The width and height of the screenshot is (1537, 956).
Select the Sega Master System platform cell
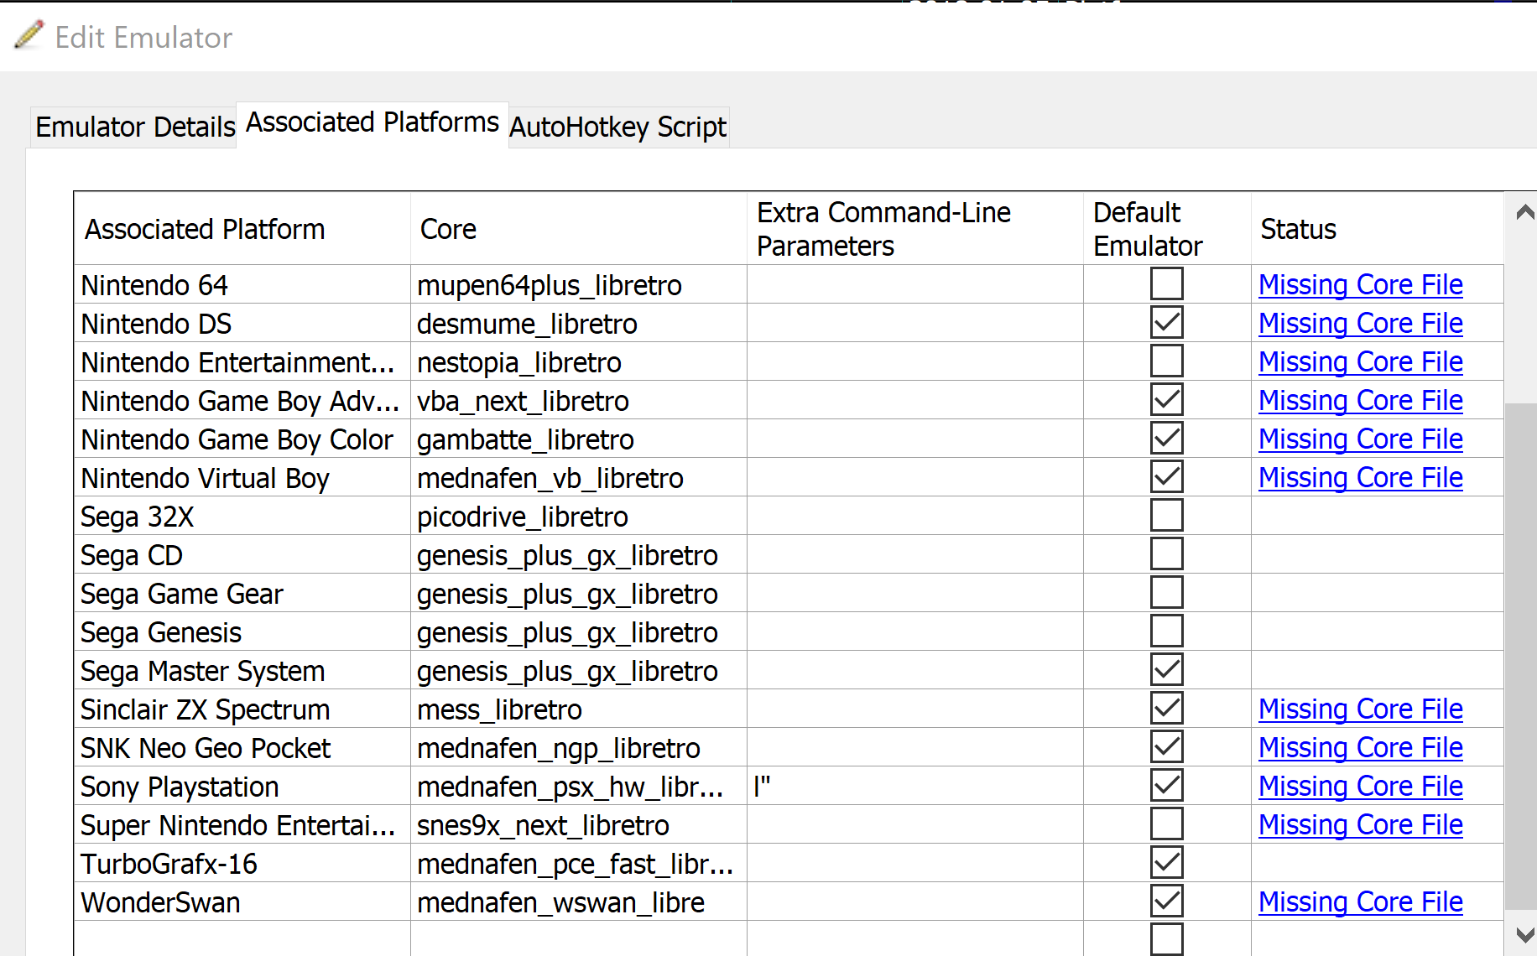242,670
